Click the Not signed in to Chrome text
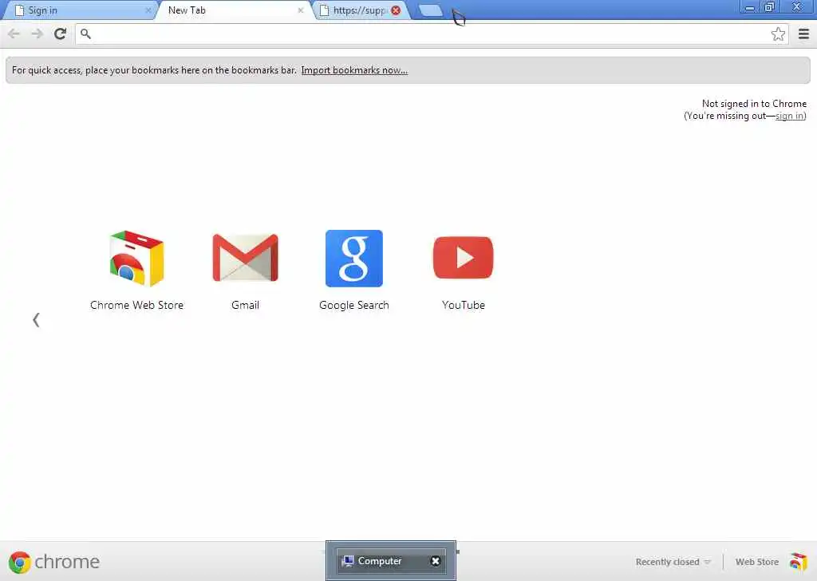 tap(754, 103)
